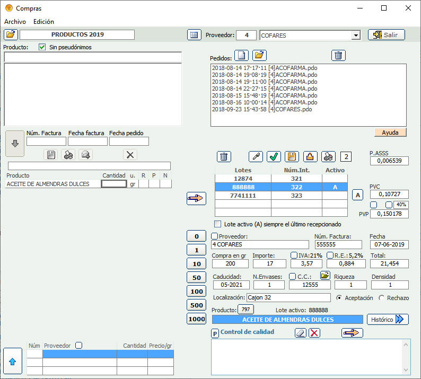Select the Rechazo radio button
This screenshot has height=379, width=421.
click(x=382, y=298)
